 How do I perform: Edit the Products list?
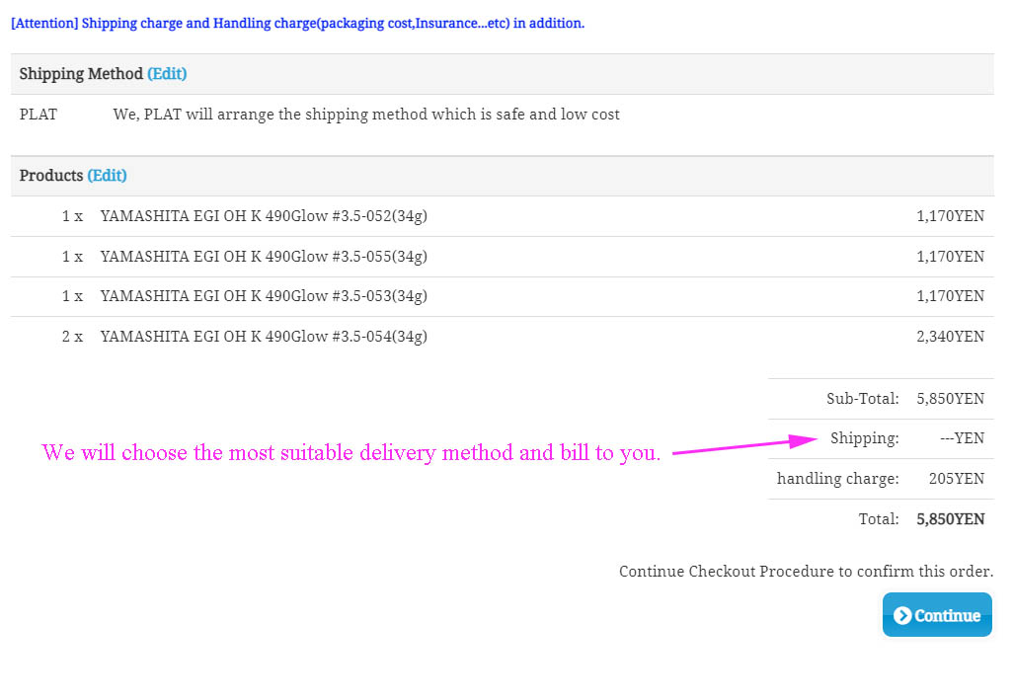pyautogui.click(x=107, y=176)
